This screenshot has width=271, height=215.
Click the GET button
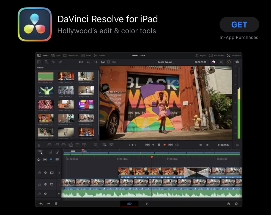pos(239,24)
